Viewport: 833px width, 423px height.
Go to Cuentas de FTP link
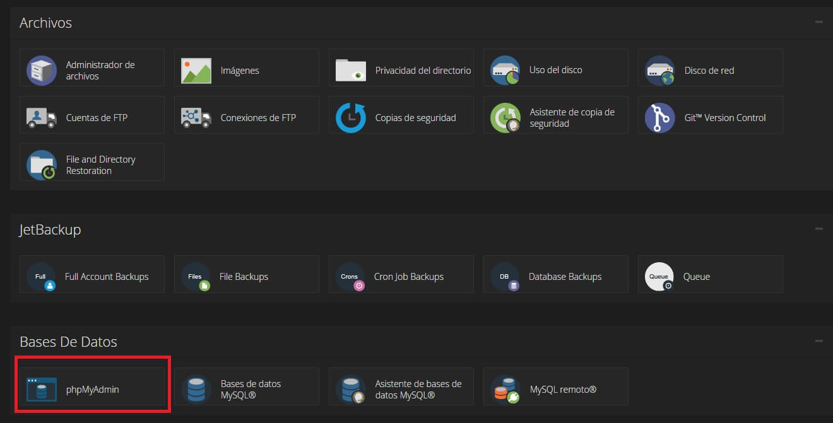97,118
